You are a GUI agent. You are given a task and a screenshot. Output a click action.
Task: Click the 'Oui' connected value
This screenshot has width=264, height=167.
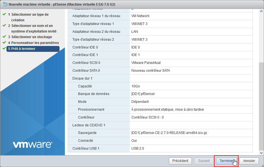(x=134, y=141)
